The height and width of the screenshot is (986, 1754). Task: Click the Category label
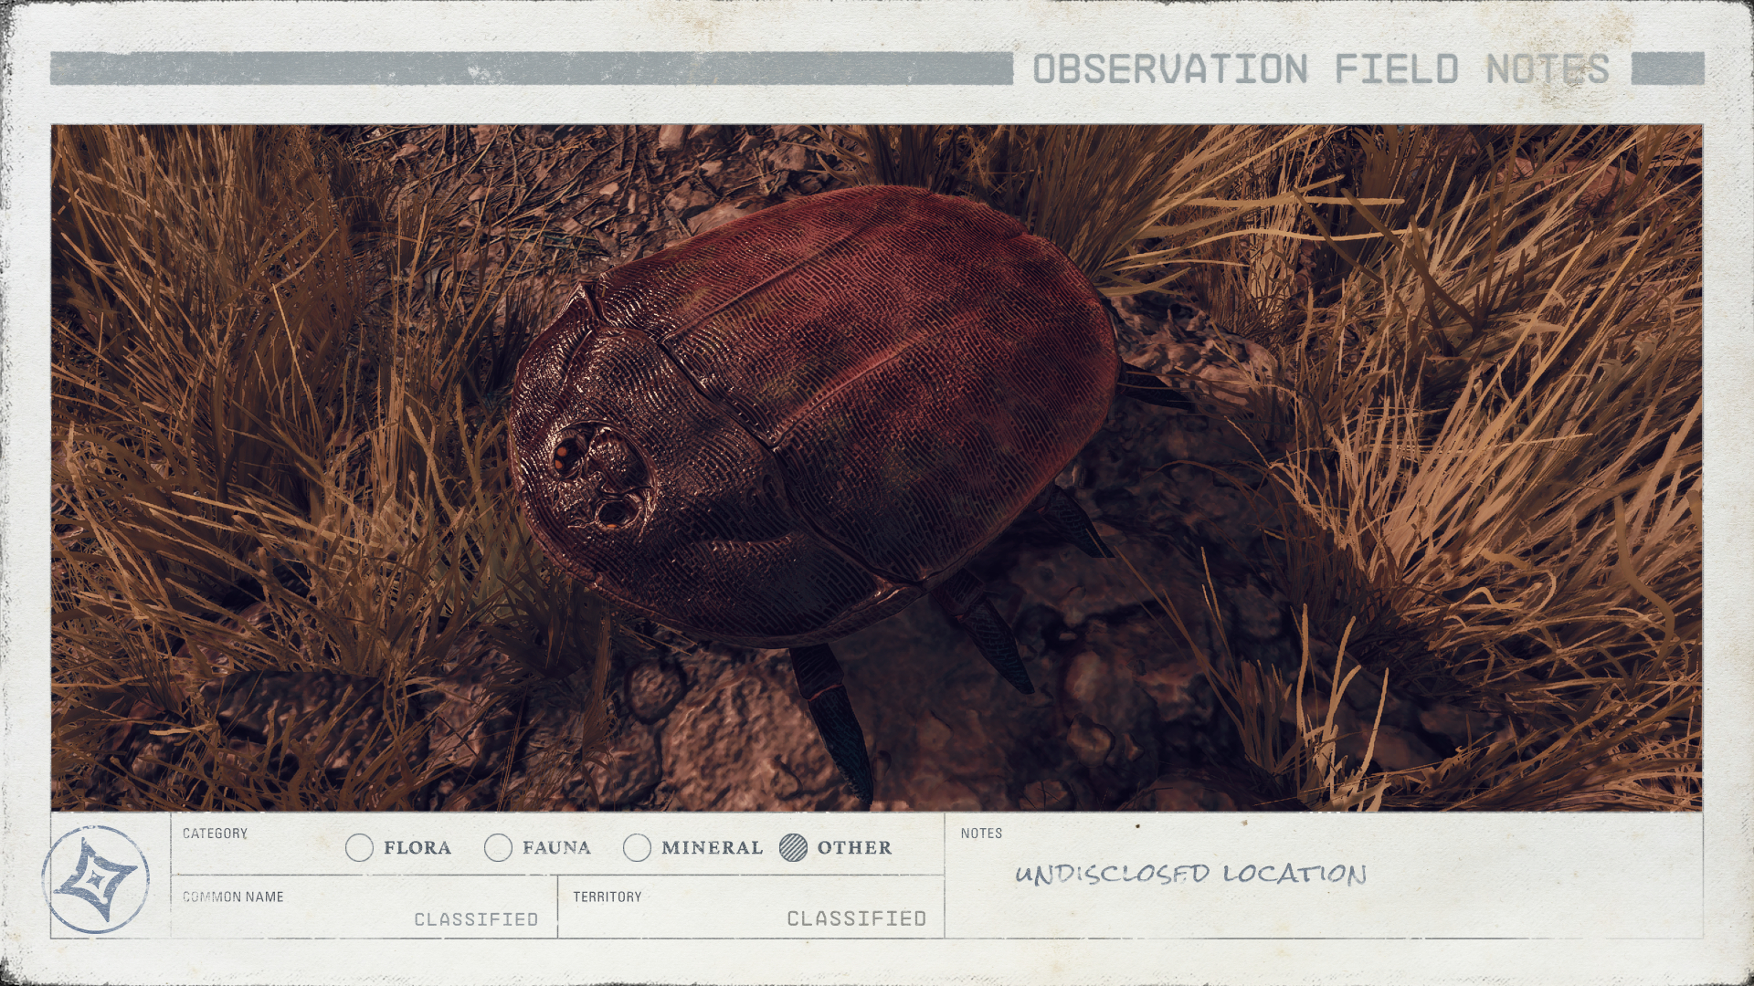click(x=215, y=834)
